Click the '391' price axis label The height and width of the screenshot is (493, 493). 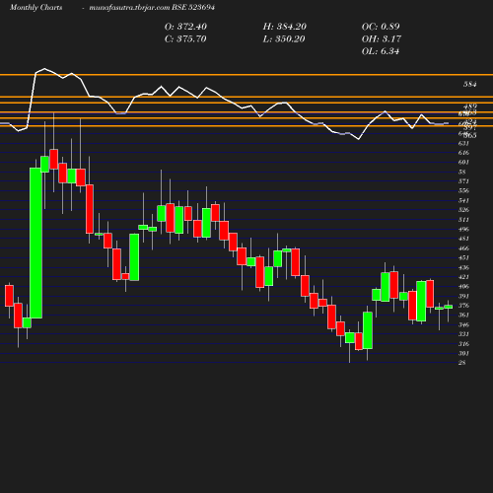(x=463, y=296)
